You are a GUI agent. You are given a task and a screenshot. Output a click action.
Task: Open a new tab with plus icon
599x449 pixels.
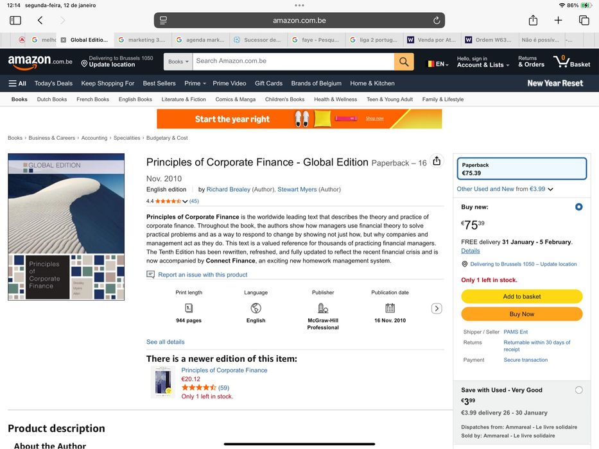pyautogui.click(x=558, y=21)
